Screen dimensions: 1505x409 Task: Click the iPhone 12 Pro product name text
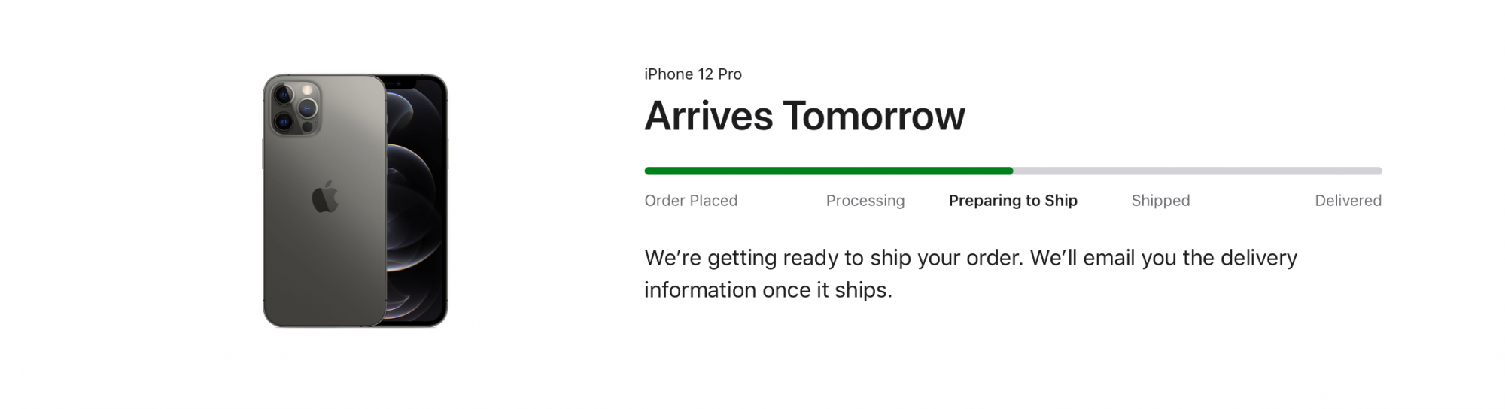(x=693, y=74)
